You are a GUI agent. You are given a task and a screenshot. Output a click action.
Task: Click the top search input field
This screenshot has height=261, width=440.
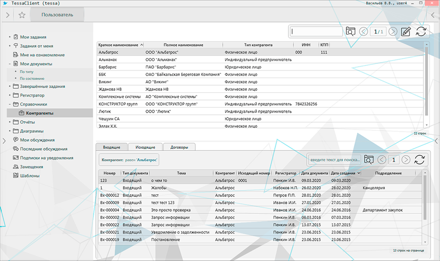point(317,32)
